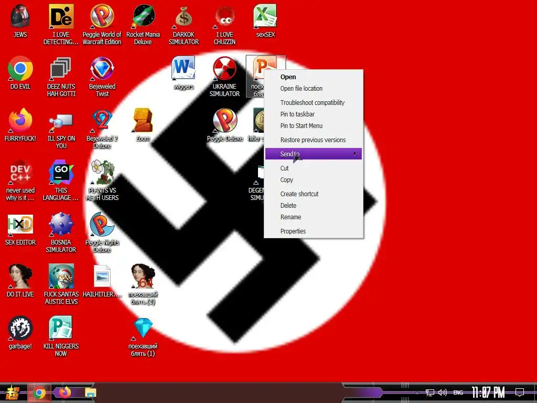
Task: Click Firefox in the taskbar
Action: click(x=65, y=393)
